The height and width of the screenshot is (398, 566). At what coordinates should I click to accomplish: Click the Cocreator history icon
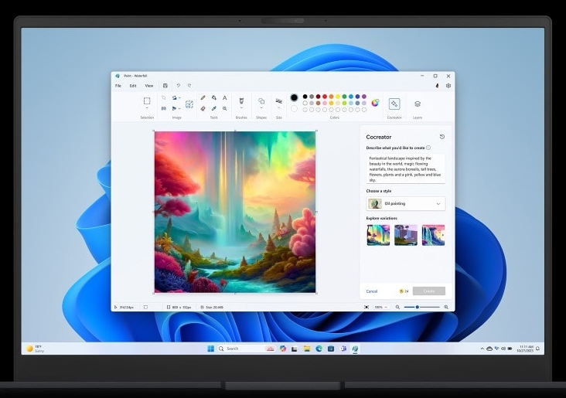pyautogui.click(x=442, y=137)
